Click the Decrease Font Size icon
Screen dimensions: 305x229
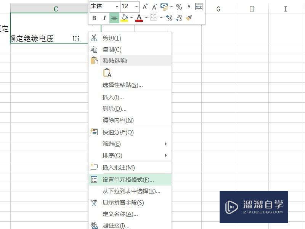(x=154, y=6)
